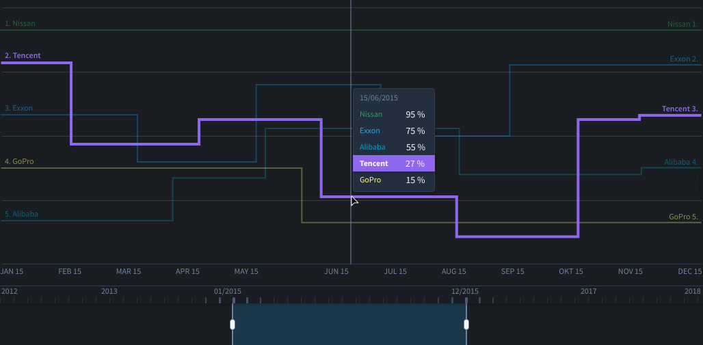Image resolution: width=703 pixels, height=345 pixels.
Task: Click the '3. Exxon' left series label
Action: tap(18, 109)
